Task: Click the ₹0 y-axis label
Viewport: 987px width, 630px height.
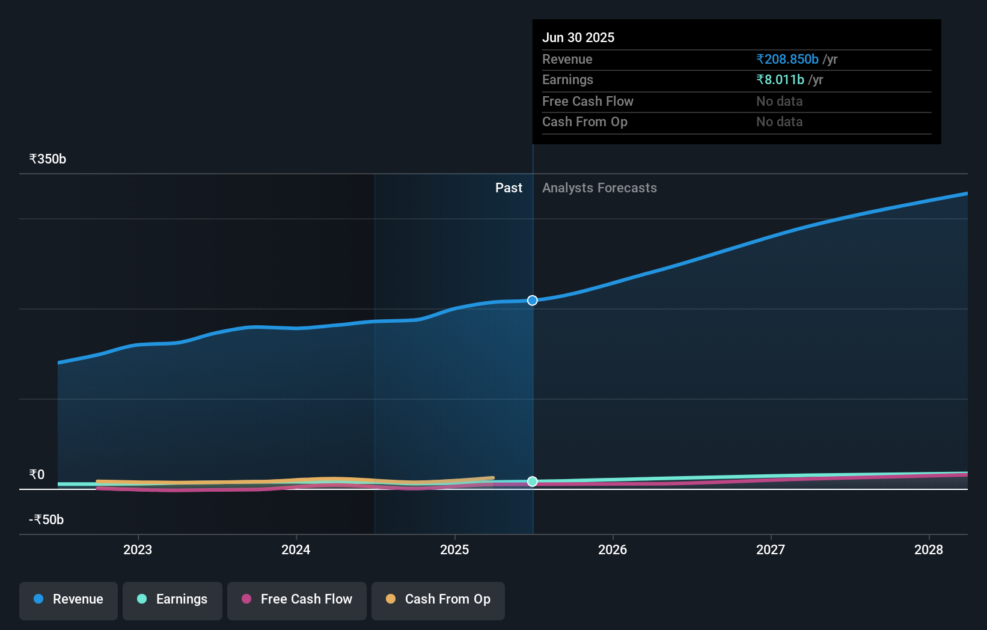Action: tap(37, 474)
